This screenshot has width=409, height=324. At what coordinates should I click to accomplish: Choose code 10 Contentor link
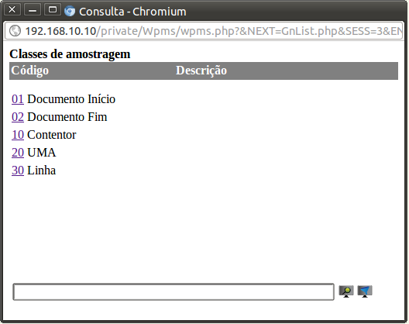click(18, 135)
